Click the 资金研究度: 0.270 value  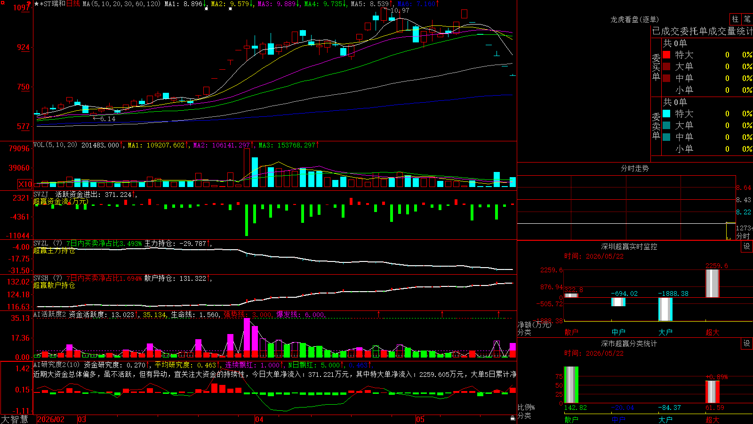(114, 365)
